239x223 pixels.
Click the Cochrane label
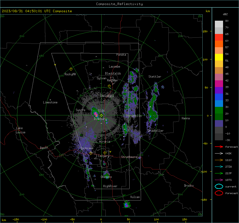pos(87,148)
